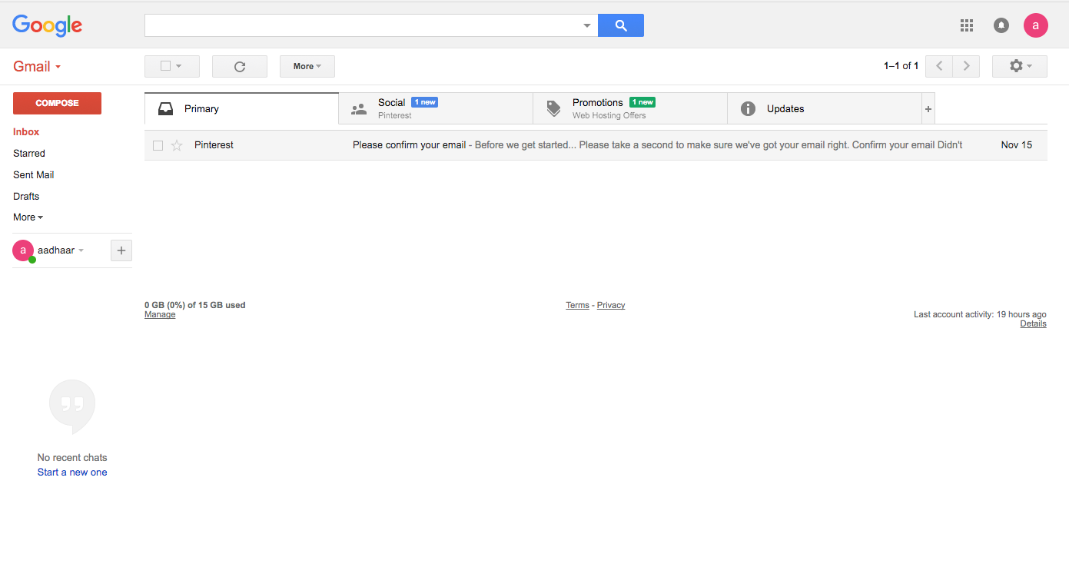This screenshot has width=1069, height=587.
Task: Go to older messages arrow
Action: point(966,66)
